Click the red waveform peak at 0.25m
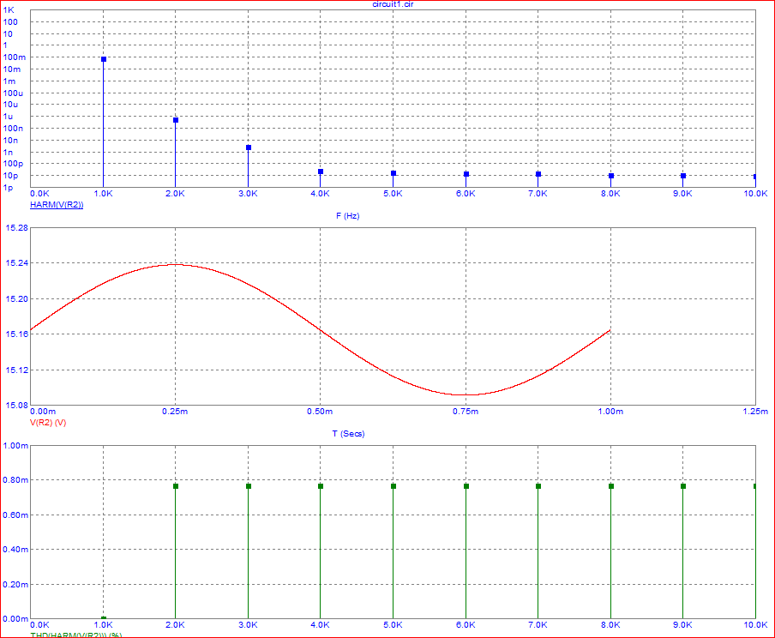Viewport: 775px width, 638px height. (x=176, y=265)
